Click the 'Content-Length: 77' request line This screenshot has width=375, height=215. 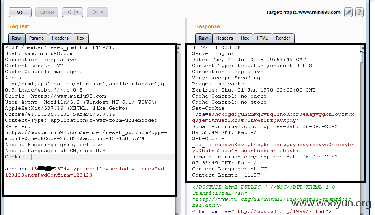coord(34,66)
